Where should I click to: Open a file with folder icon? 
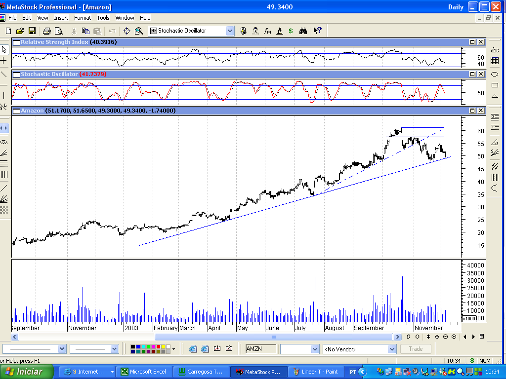20,31
